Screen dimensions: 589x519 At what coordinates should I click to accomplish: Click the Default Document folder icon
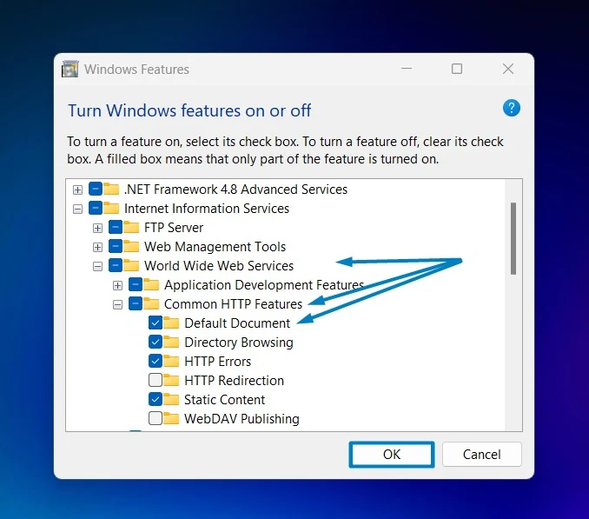tap(171, 323)
